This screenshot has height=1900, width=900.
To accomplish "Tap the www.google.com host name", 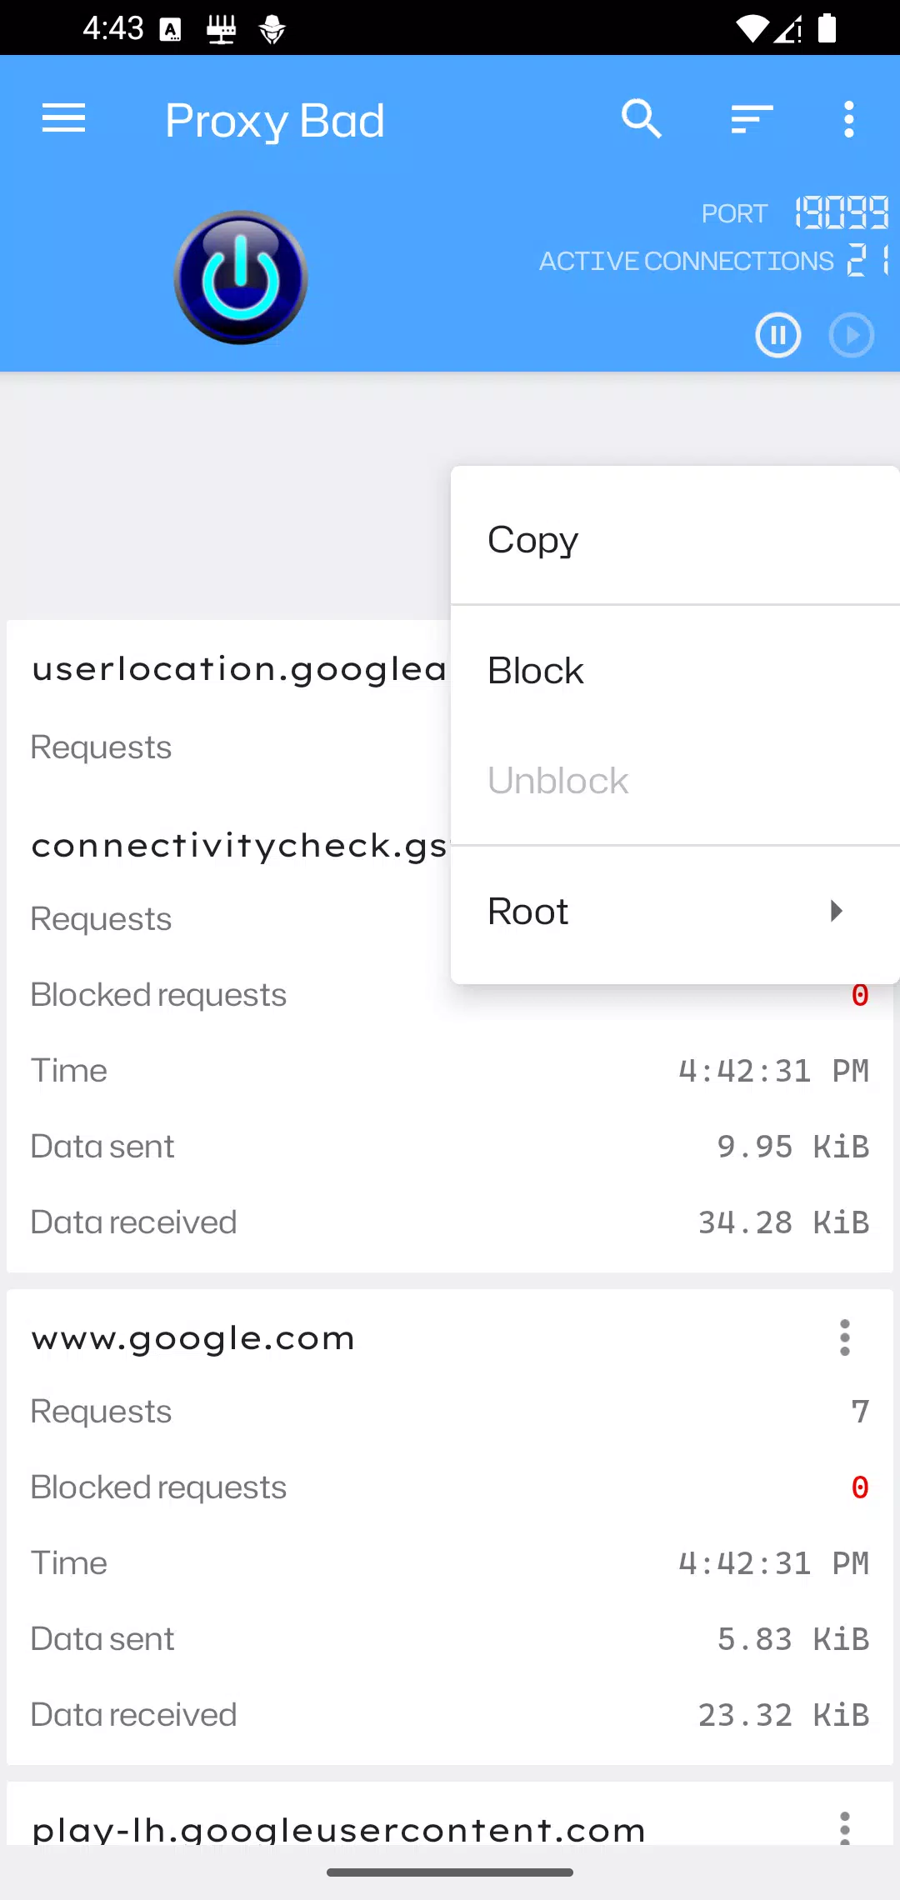I will click(x=193, y=1338).
